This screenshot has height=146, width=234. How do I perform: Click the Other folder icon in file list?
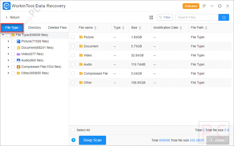tap(81, 83)
